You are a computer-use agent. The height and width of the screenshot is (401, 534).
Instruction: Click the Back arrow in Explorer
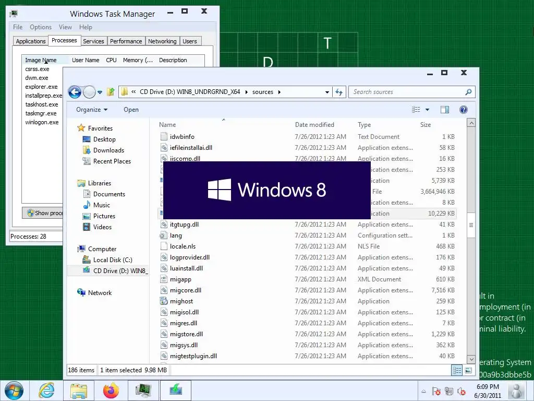tap(75, 92)
